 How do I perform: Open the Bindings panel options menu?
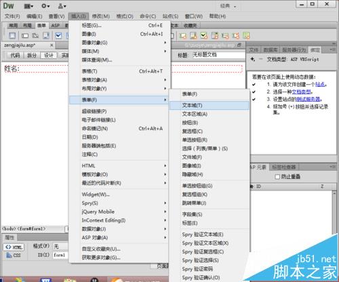[x=332, y=49]
